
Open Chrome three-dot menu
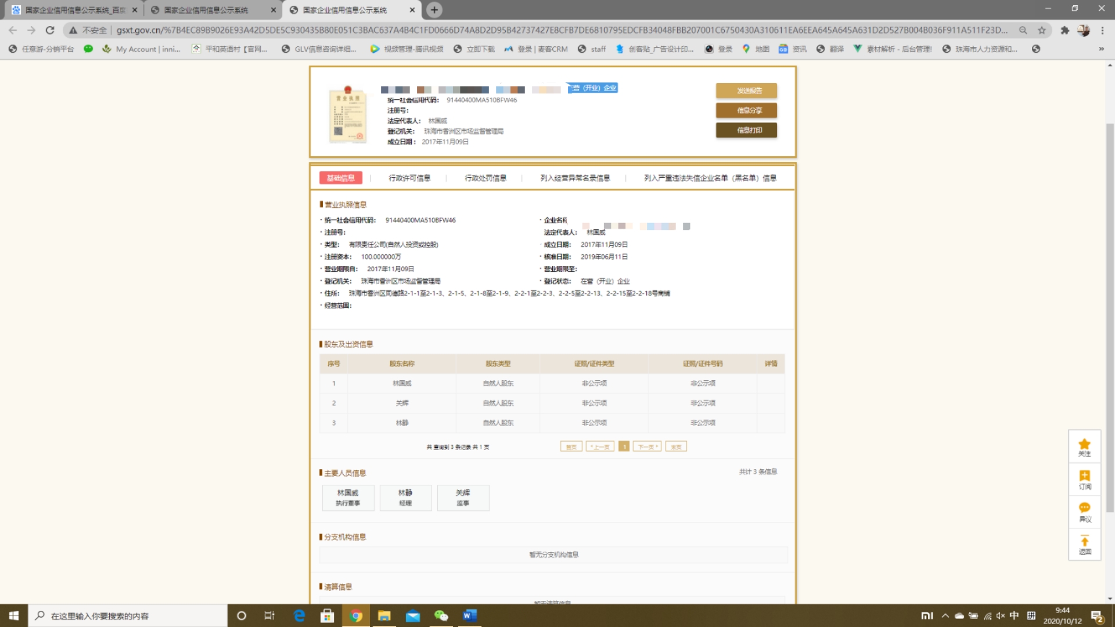pyautogui.click(x=1102, y=30)
